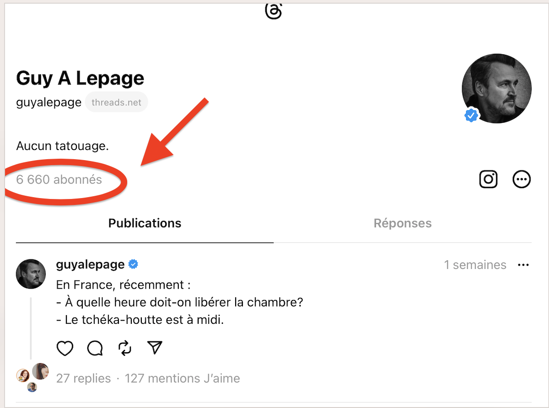Open profile more options circle icon
This screenshot has width=549, height=408.
click(x=522, y=179)
